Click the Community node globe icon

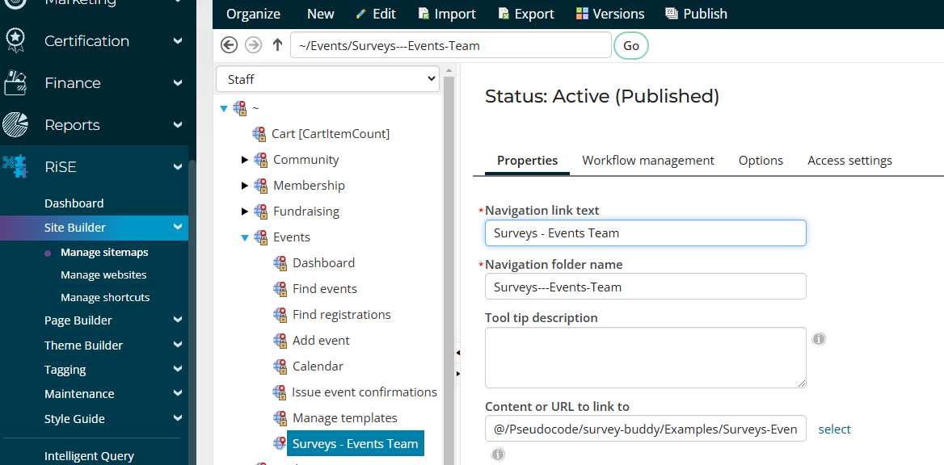click(261, 159)
